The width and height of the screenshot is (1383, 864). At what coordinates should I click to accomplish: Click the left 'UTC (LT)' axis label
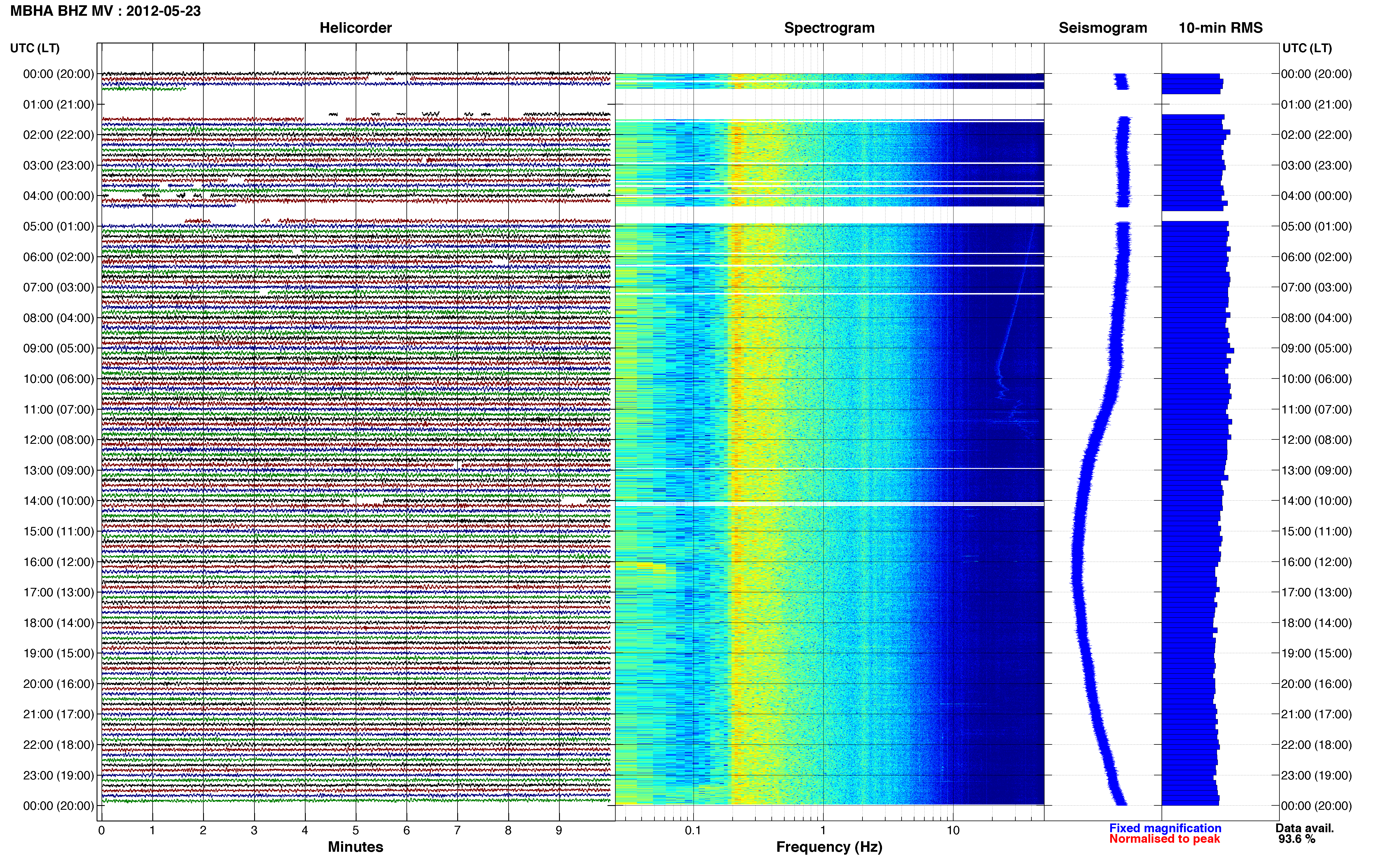(x=35, y=48)
